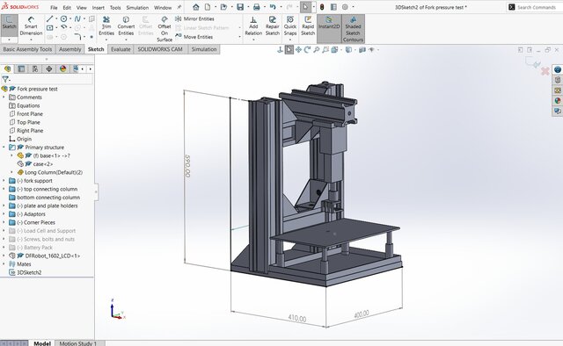Switch to the SOLIDWORKS CAM tab
This screenshot has height=346, width=563.
coord(160,49)
